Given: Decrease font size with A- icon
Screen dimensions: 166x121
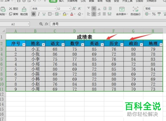Looking at the screenshot, I should tap(80, 9).
